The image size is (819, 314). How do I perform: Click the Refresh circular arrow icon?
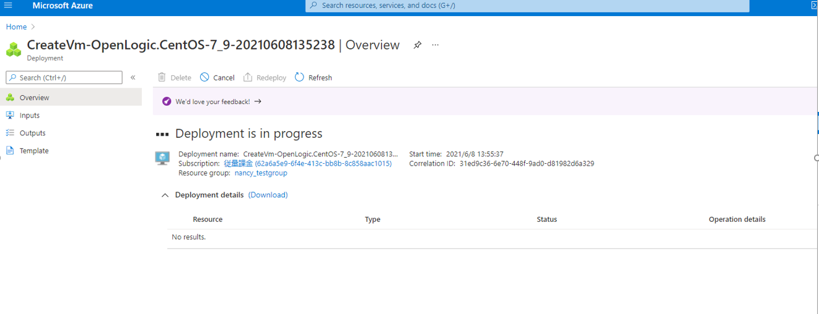(299, 77)
